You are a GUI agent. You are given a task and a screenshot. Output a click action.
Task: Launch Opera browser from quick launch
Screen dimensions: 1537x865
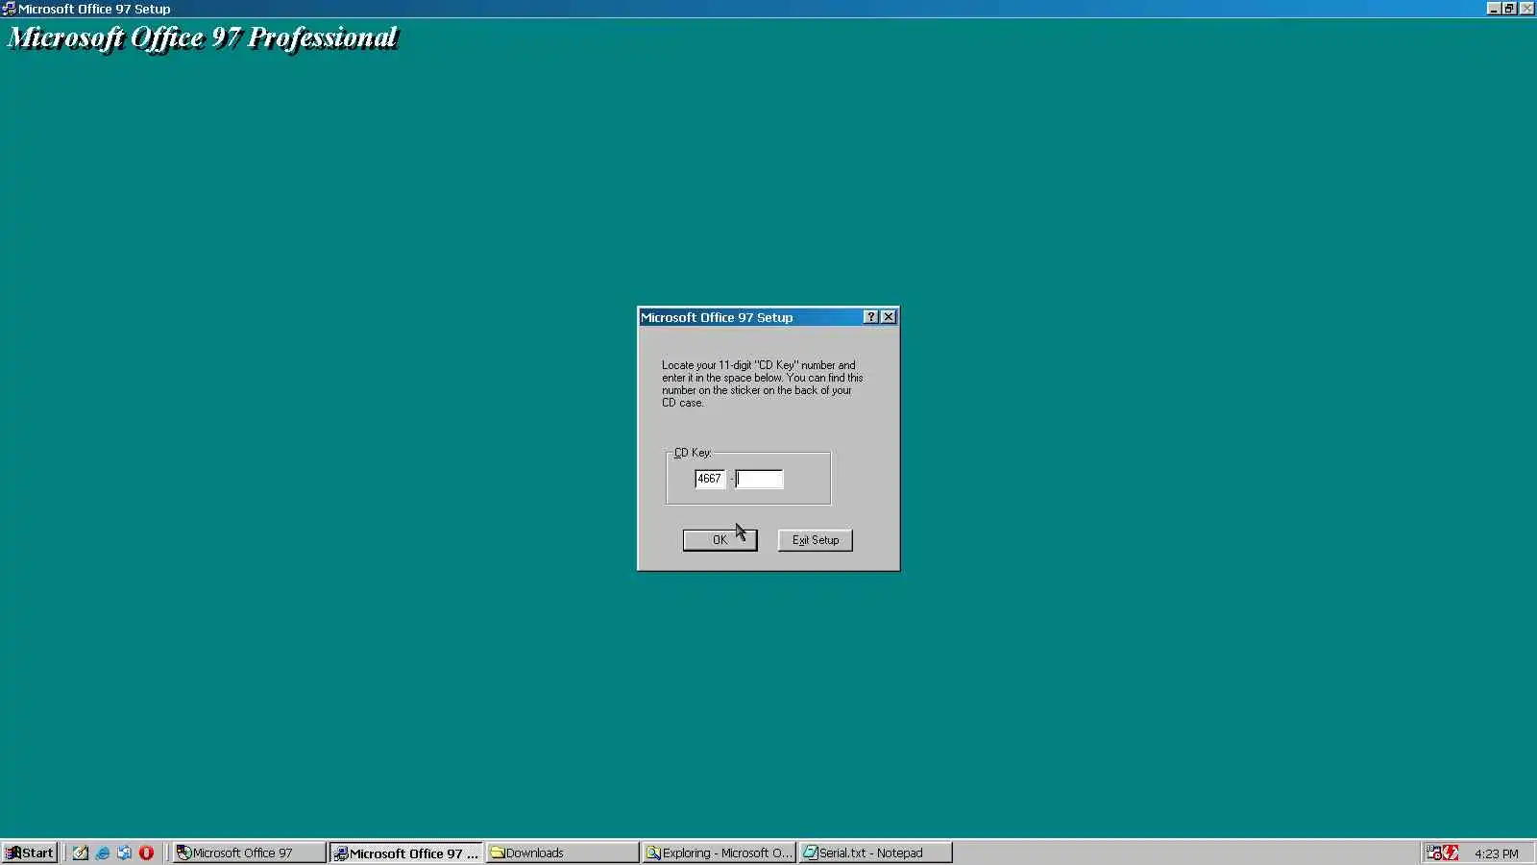click(x=146, y=853)
